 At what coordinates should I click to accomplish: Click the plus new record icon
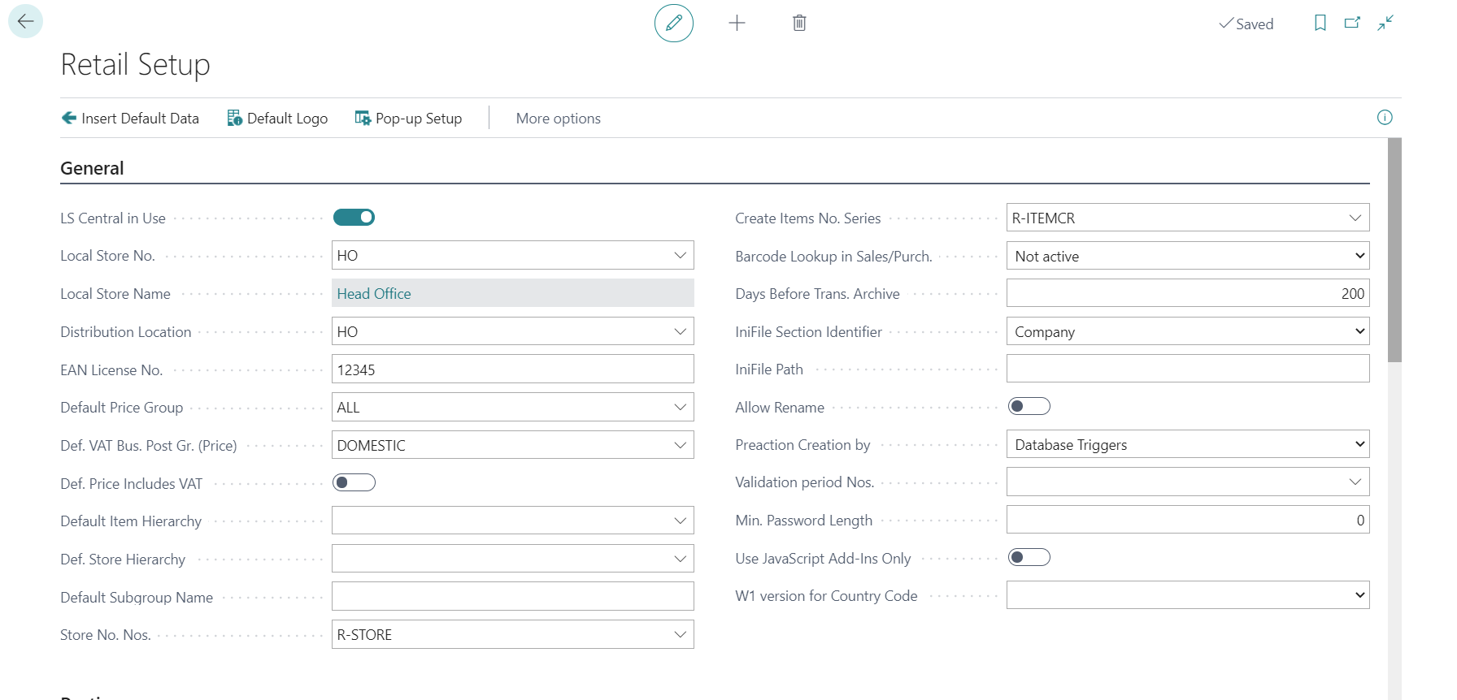tap(737, 23)
